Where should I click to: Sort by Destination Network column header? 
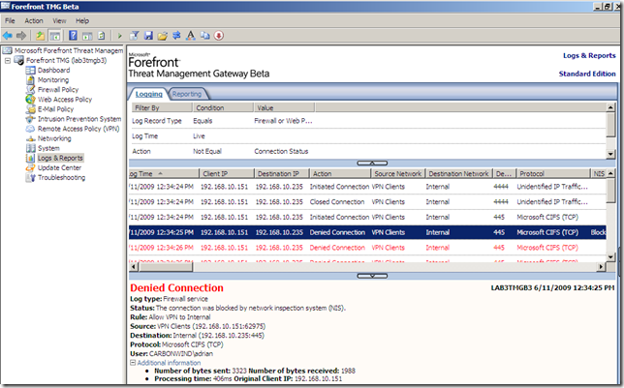[x=459, y=174]
